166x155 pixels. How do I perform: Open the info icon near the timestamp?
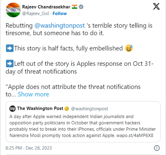(x=157, y=148)
